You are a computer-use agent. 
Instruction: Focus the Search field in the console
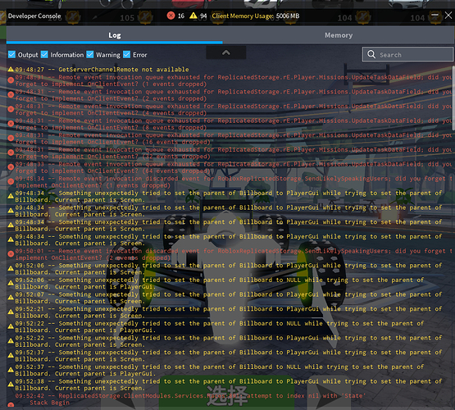407,54
